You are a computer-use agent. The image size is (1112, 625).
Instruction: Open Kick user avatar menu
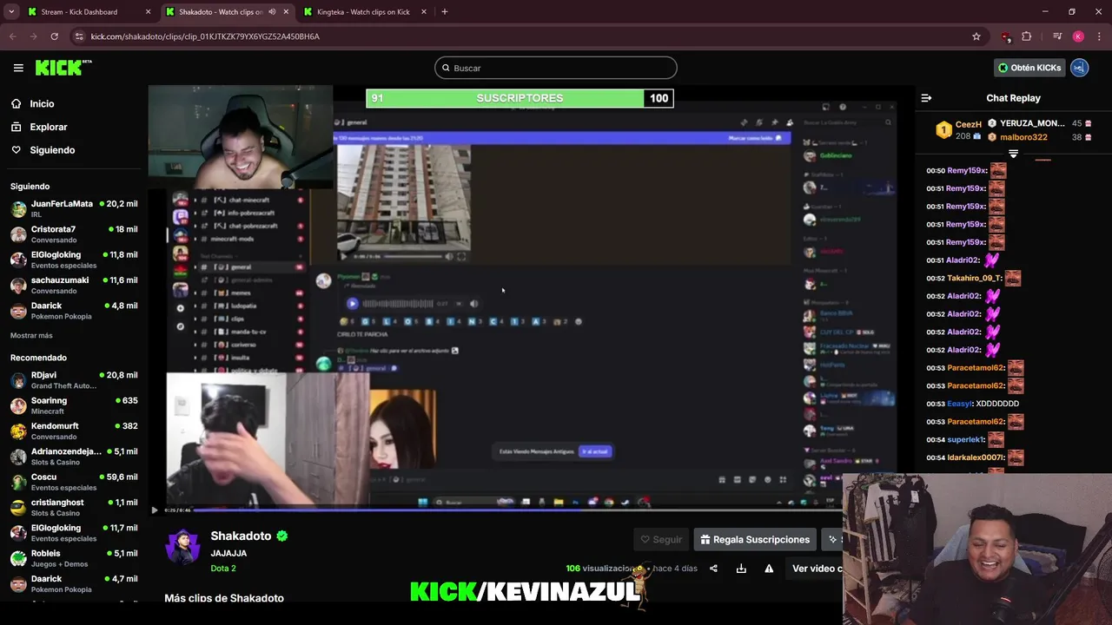click(x=1080, y=68)
